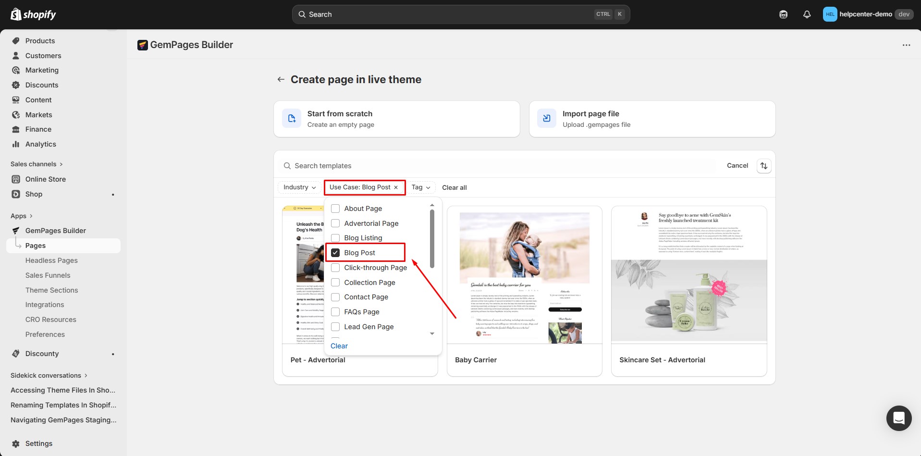The width and height of the screenshot is (921, 456).
Task: Open the chat support bubble
Action: click(898, 418)
